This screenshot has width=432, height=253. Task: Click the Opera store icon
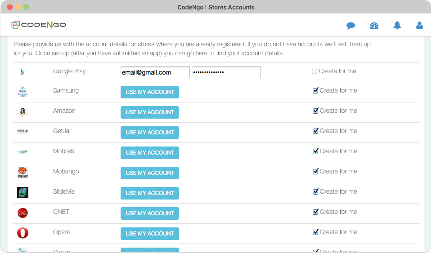coord(22,233)
